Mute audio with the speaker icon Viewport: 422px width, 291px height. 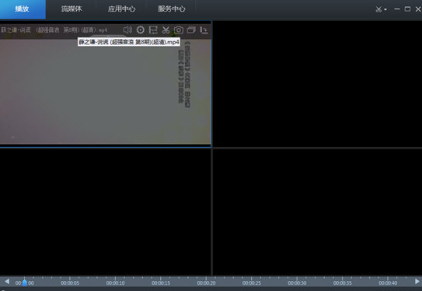point(127,30)
